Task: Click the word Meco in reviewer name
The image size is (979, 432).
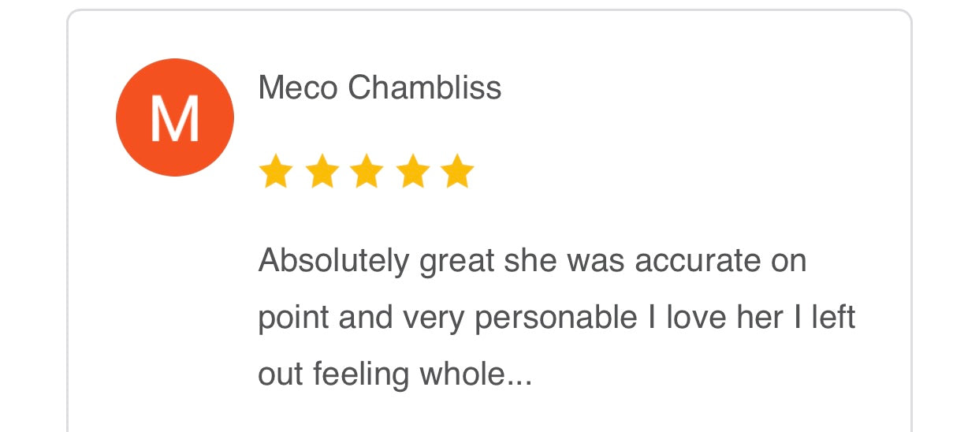Action: 299,88
